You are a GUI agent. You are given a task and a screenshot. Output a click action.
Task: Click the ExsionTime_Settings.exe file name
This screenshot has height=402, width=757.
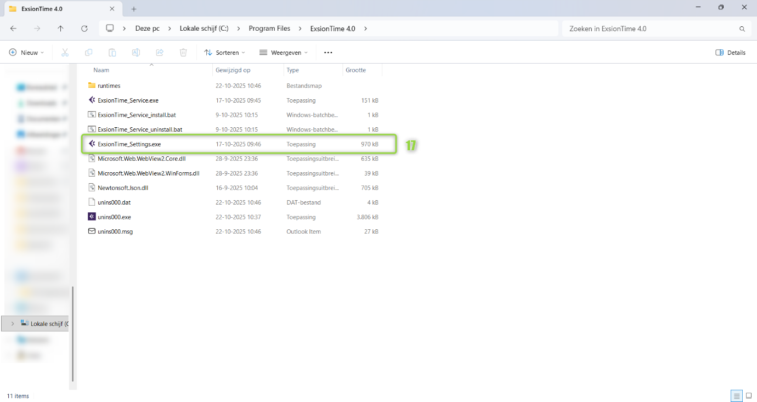(129, 144)
